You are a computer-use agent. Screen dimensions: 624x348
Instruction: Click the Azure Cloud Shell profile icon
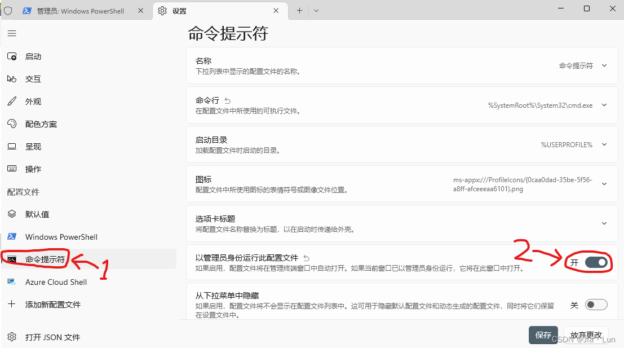[12, 282]
